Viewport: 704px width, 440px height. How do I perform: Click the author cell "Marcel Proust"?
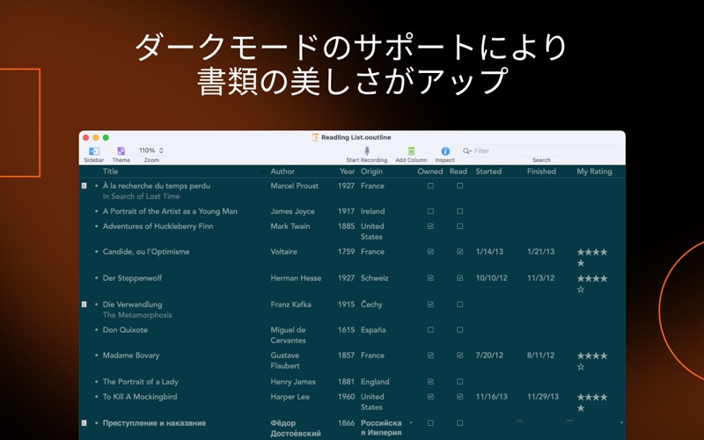pos(294,186)
